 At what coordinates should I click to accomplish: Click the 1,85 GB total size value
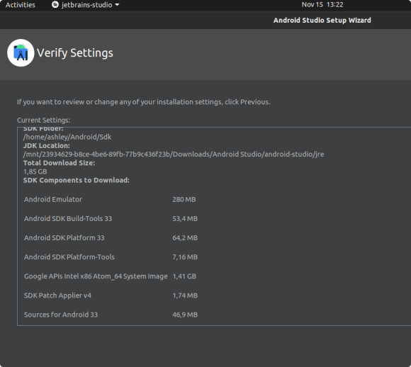coord(35,171)
